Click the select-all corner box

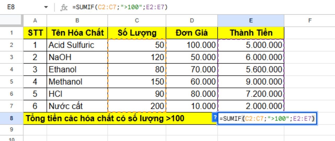(x=11, y=21)
